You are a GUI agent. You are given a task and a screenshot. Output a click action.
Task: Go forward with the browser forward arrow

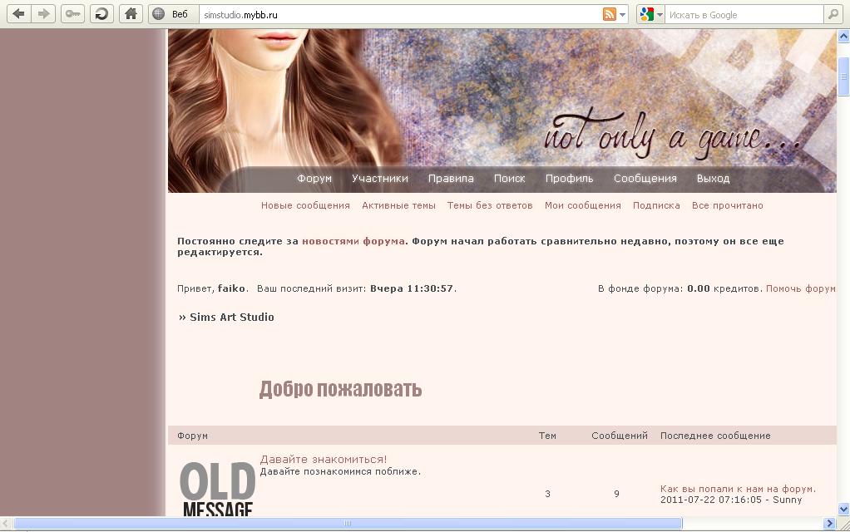point(43,14)
